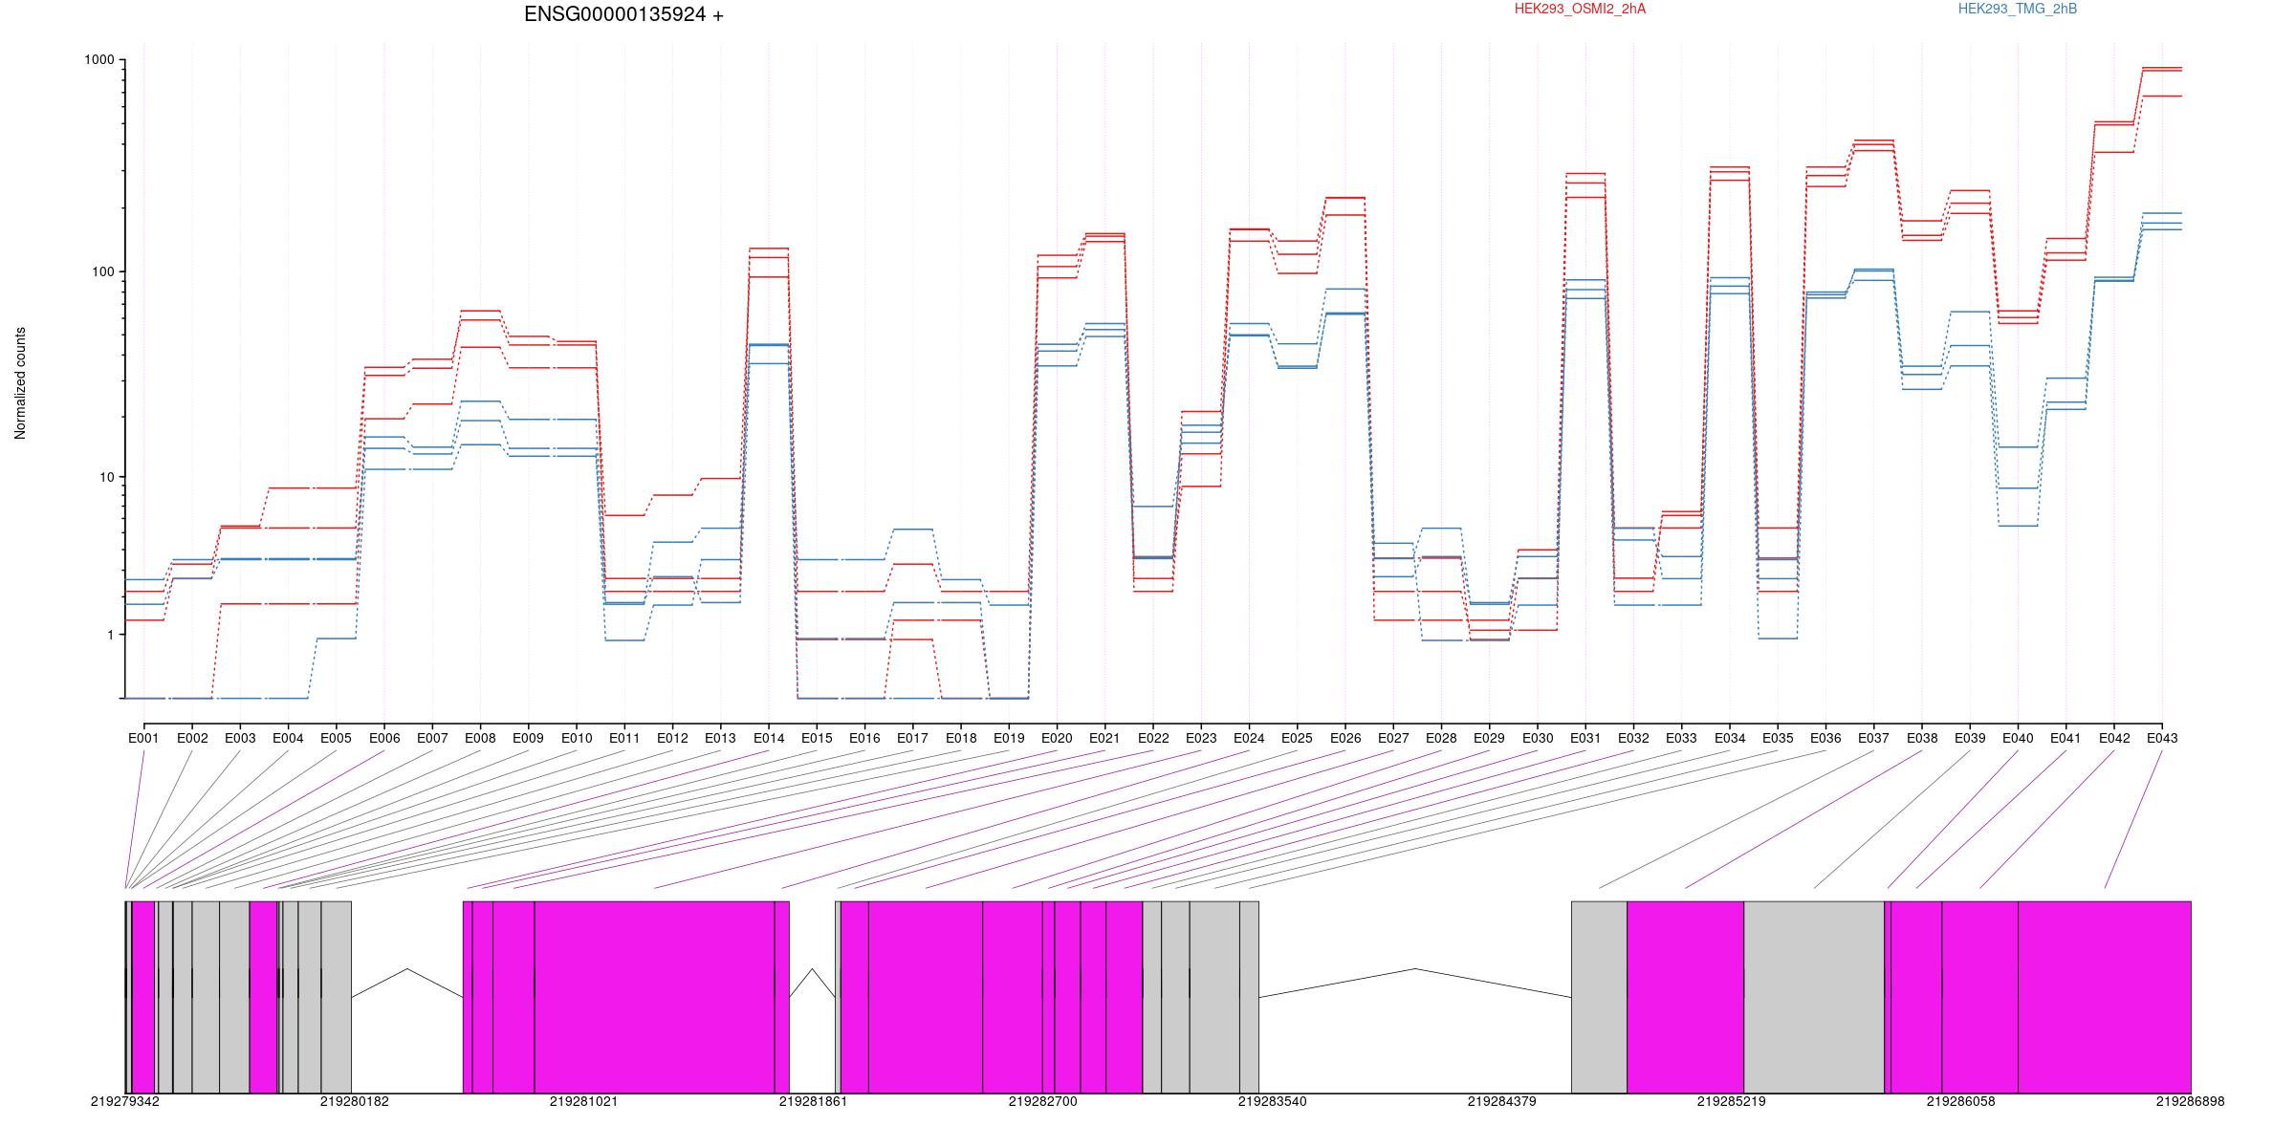Click exon label E033

(1681, 738)
